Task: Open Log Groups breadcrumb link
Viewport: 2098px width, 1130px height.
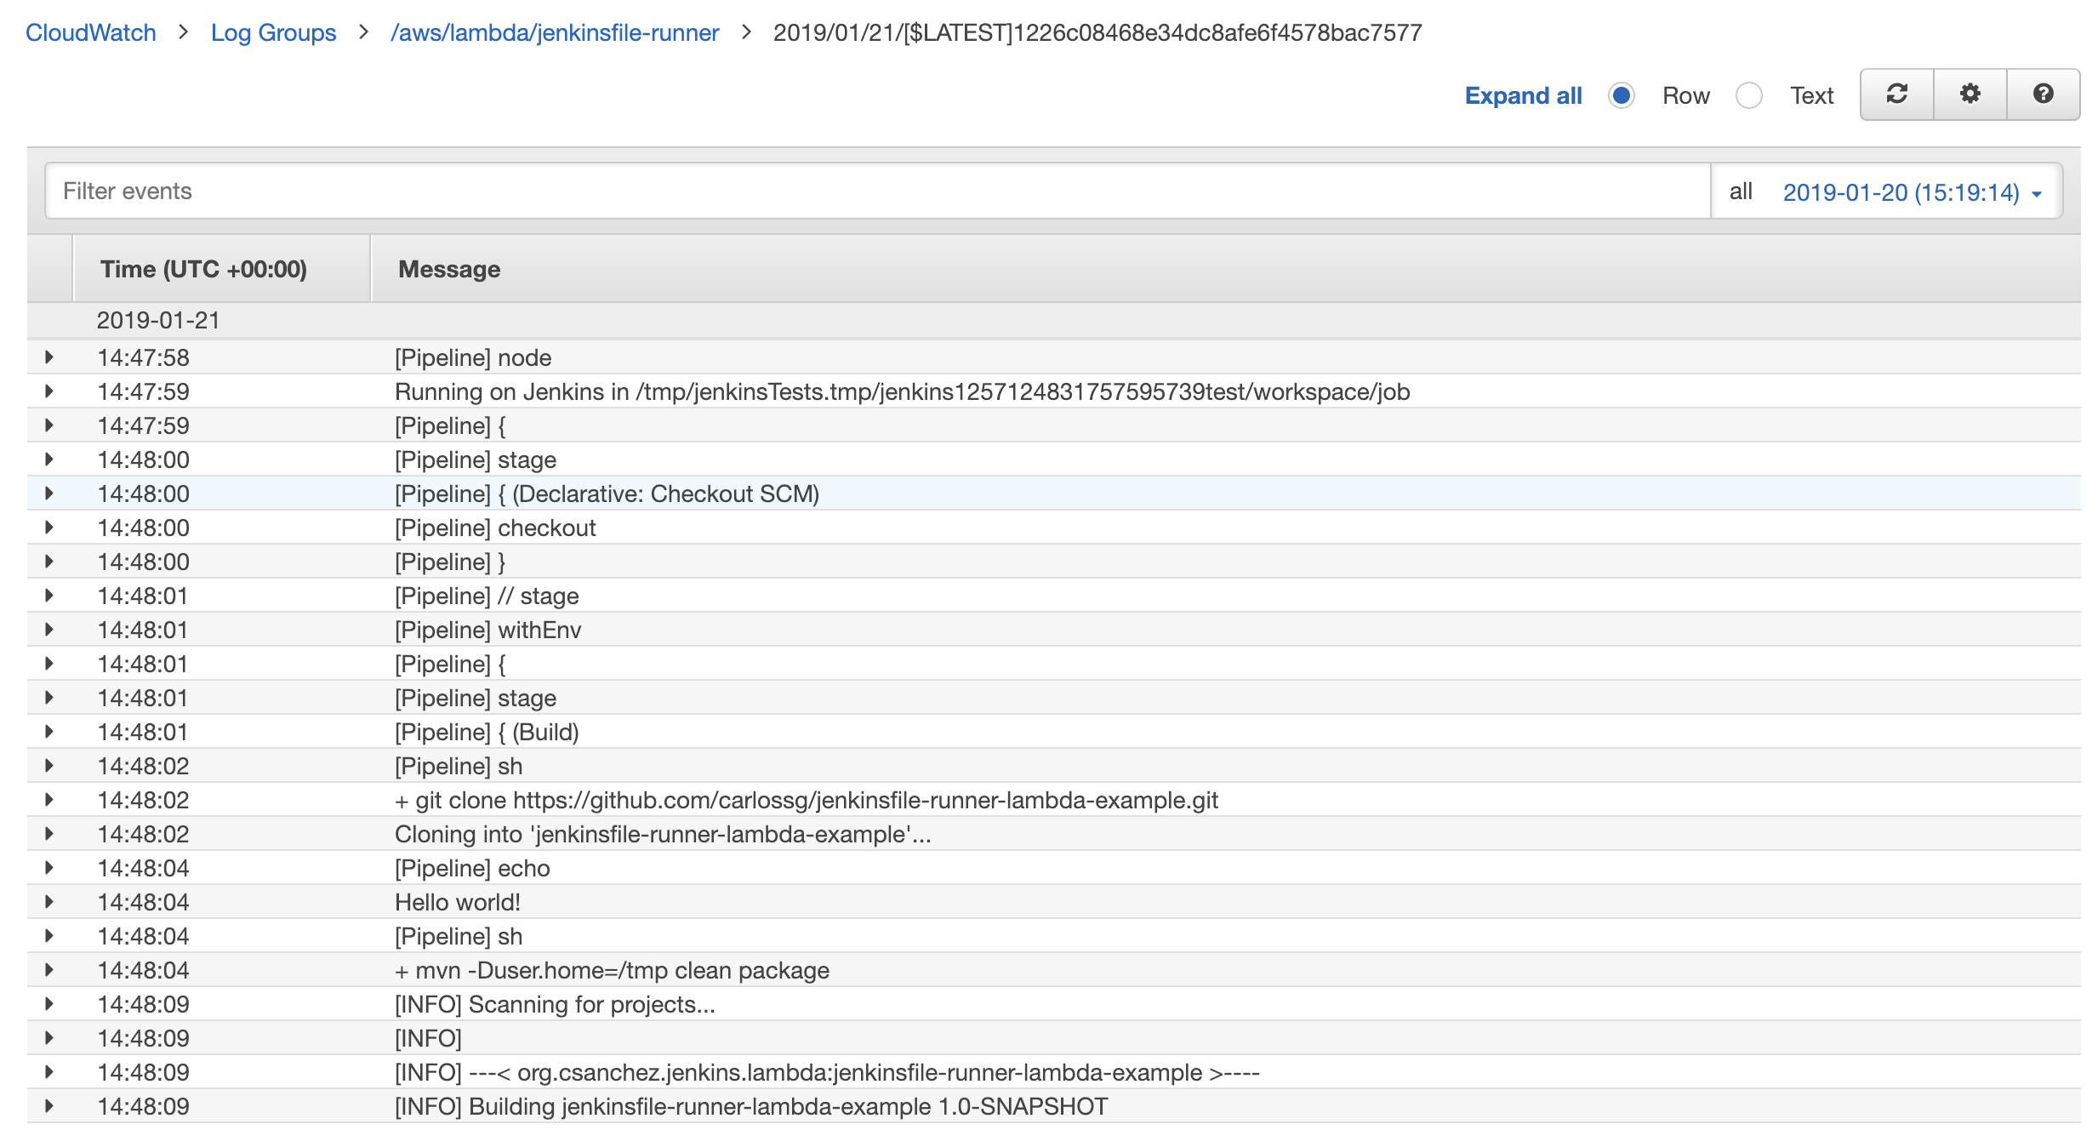Action: [x=273, y=32]
